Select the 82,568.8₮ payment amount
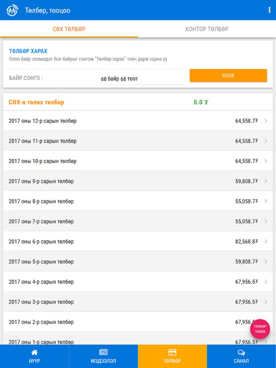The height and width of the screenshot is (368, 276). coord(247,241)
